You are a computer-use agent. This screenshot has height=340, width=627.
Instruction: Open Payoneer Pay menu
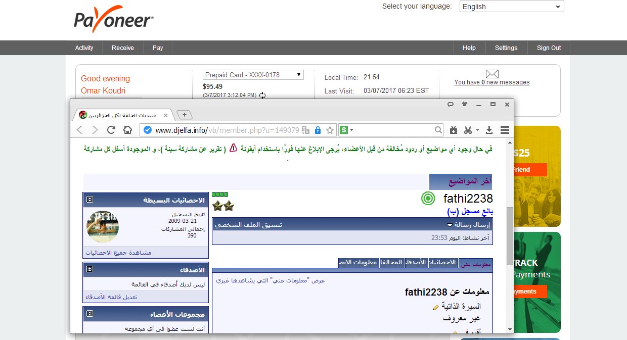(x=158, y=48)
